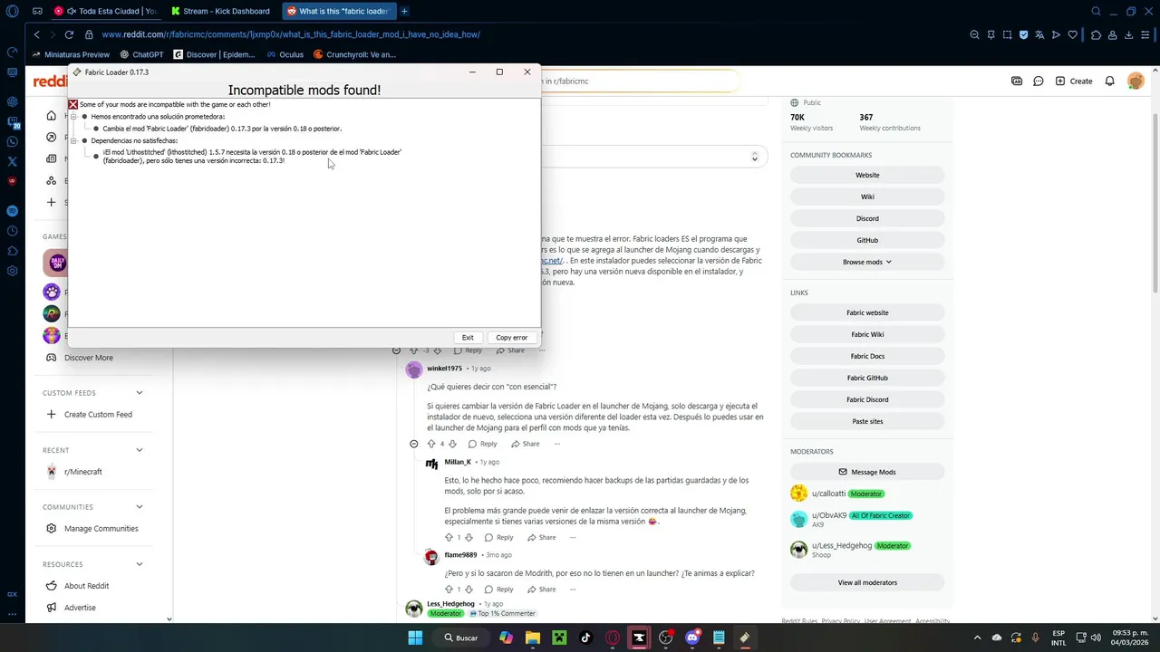Open browser downloads icon
This screenshot has width=1160, height=652.
click(x=1129, y=34)
